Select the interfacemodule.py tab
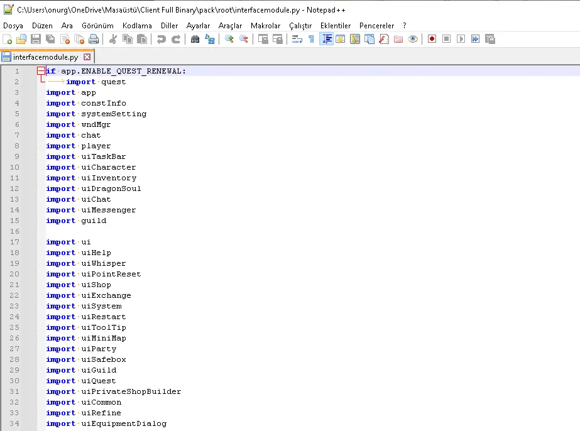Image resolution: width=580 pixels, height=431 pixels. coord(45,57)
